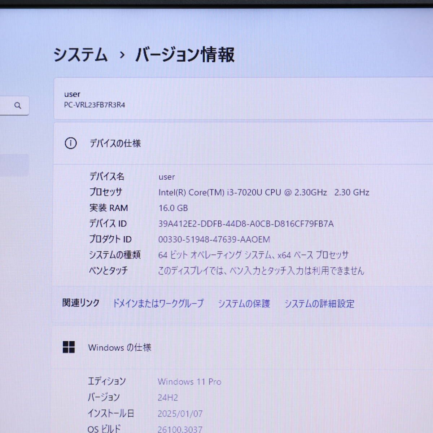Click the device specifications info icon
This screenshot has height=433, width=433.
[70, 143]
